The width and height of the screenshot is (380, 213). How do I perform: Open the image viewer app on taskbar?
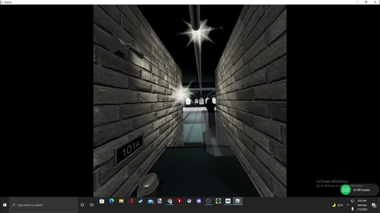pos(160,201)
